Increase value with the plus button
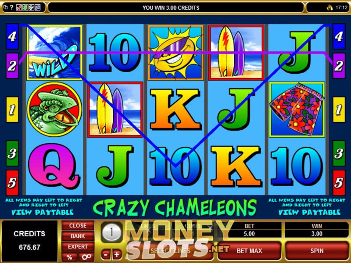 click(117, 255)
